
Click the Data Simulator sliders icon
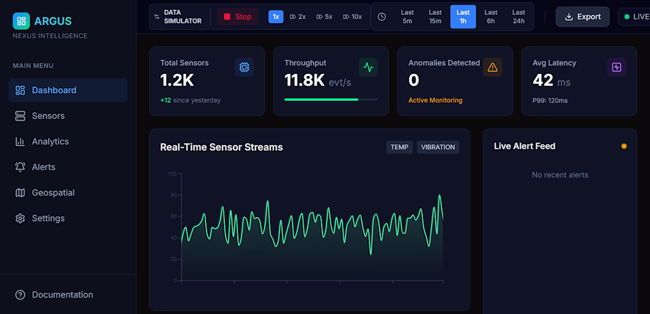point(157,17)
